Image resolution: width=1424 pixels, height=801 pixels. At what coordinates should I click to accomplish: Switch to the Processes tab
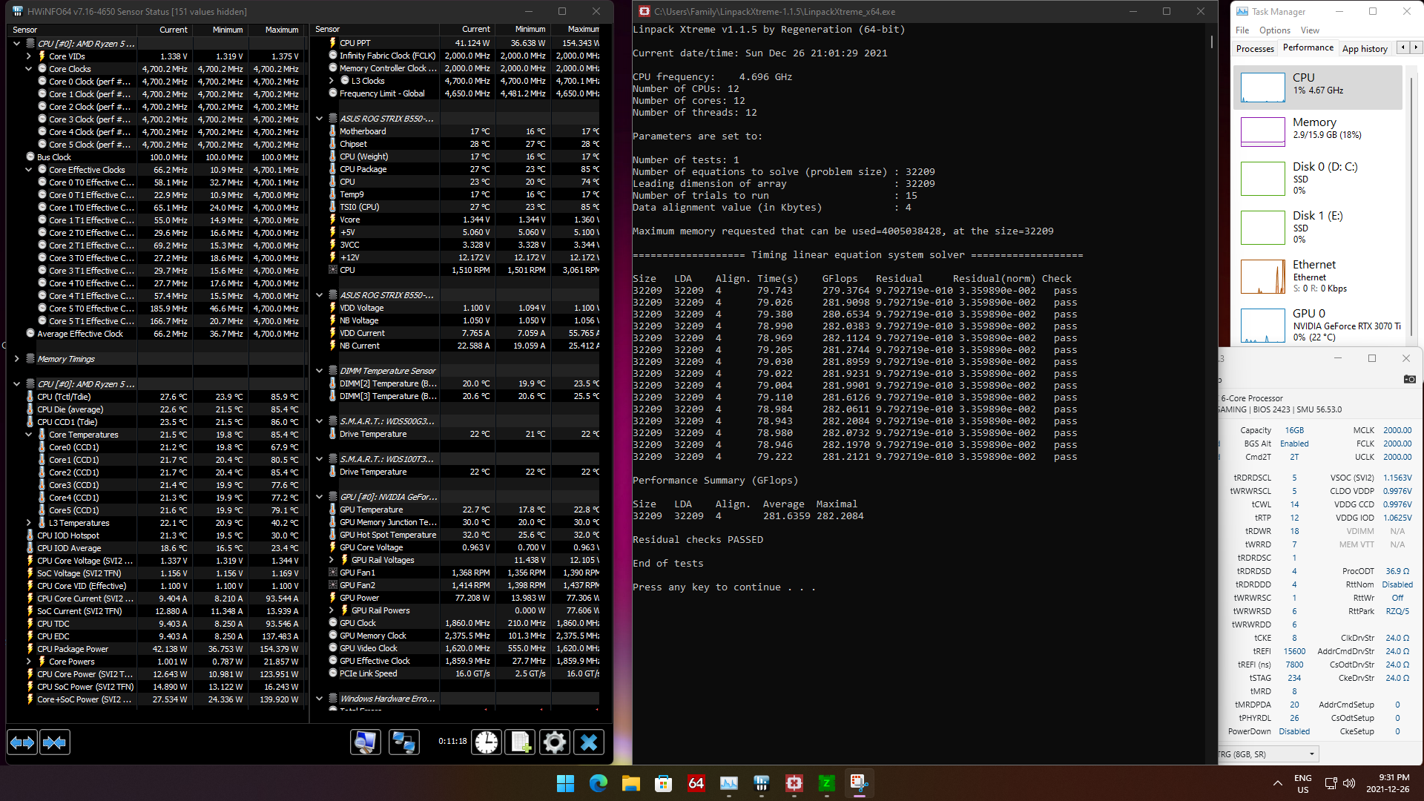tap(1255, 49)
